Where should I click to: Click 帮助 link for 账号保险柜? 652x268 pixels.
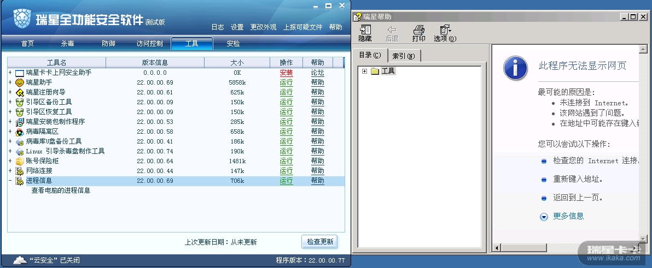point(318,161)
